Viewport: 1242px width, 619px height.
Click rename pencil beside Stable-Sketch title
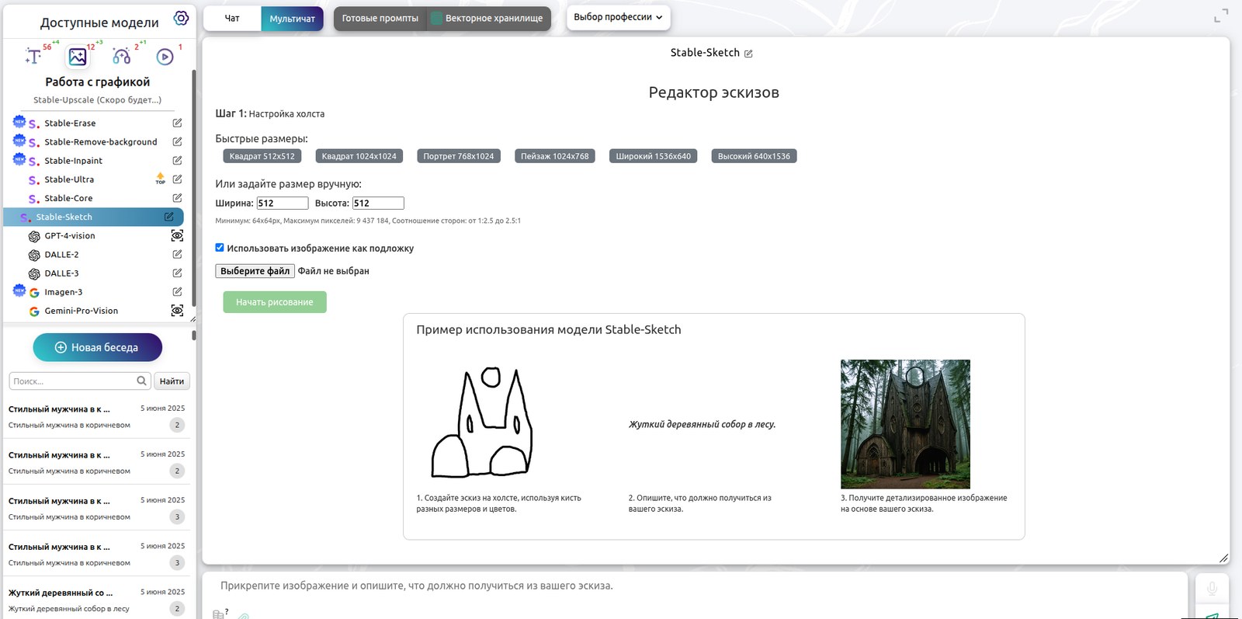(x=748, y=54)
